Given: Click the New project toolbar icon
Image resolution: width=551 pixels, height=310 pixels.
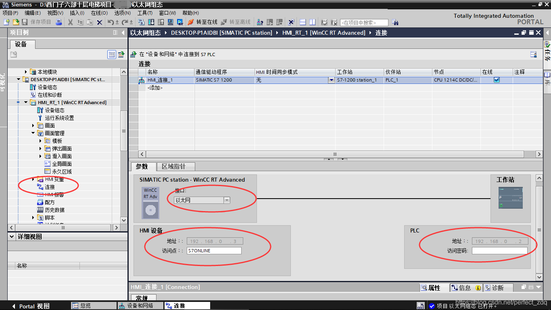Looking at the screenshot, I should click(6, 22).
